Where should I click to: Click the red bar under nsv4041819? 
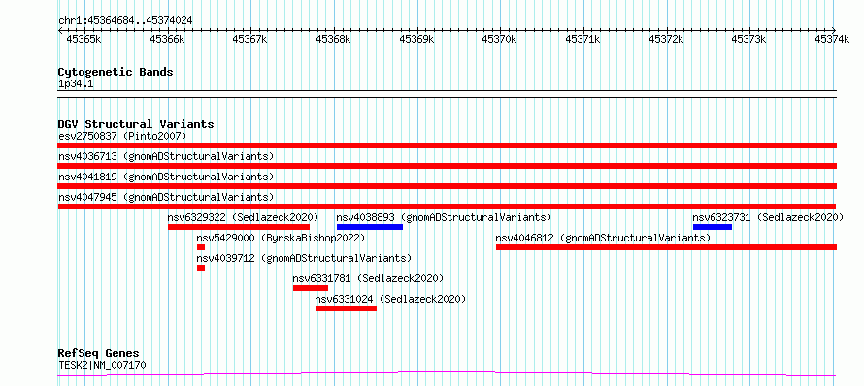coord(447,186)
